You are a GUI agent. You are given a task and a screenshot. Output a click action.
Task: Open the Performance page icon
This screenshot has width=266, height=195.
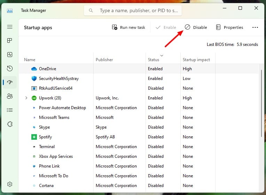10,55
